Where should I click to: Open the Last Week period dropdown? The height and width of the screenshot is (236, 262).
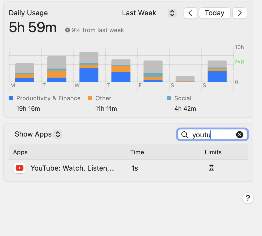click(172, 13)
